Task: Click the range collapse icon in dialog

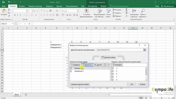Action: point(145,50)
